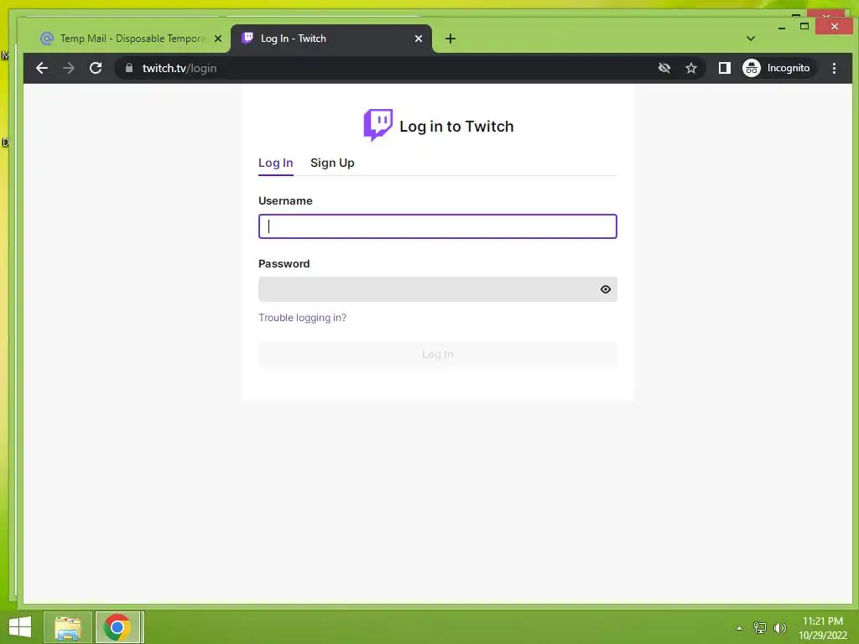Open the Trouble logging in? link

point(302,318)
